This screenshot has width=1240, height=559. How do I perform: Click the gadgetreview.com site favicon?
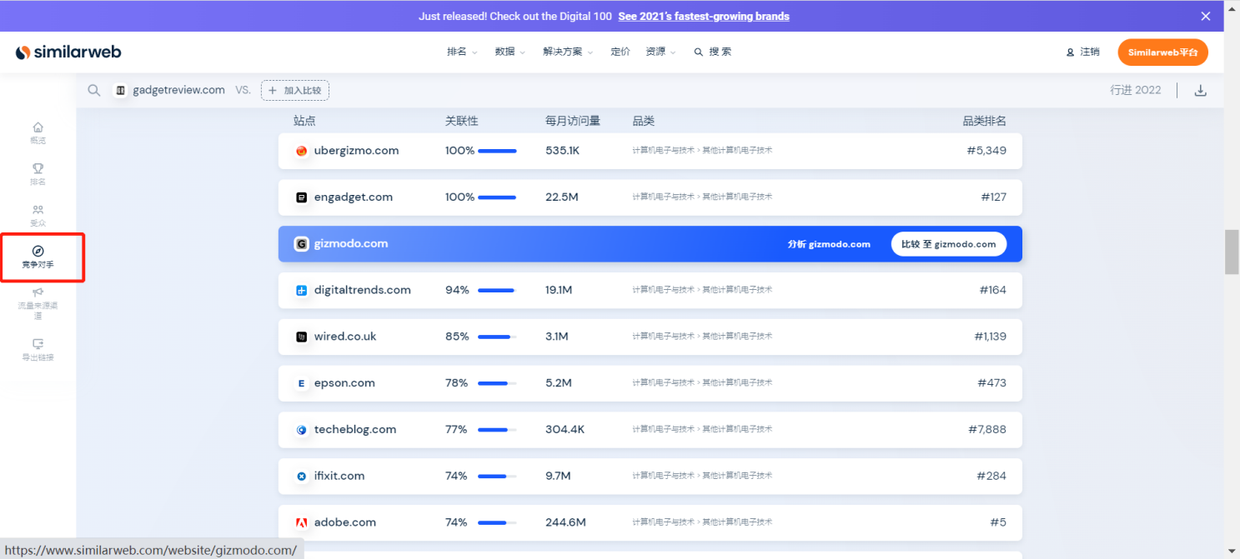point(121,90)
